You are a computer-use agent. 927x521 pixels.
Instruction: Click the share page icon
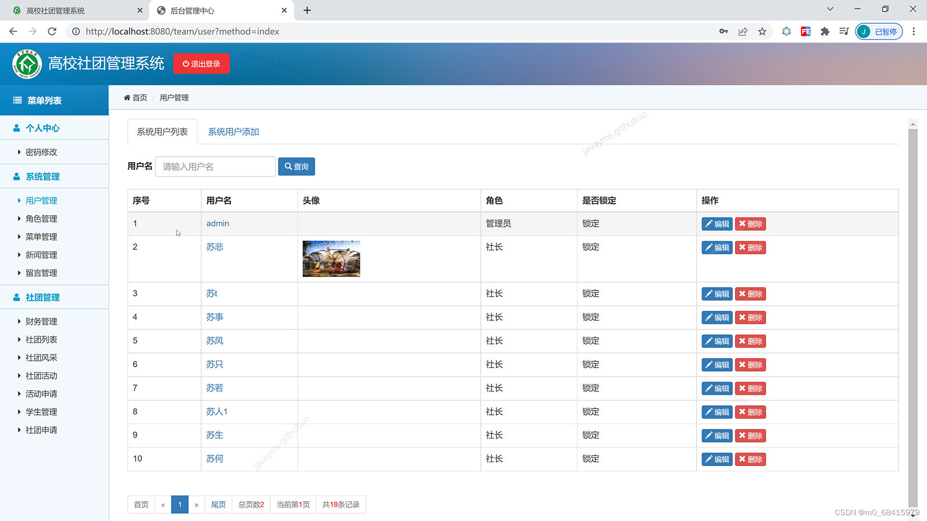743,31
